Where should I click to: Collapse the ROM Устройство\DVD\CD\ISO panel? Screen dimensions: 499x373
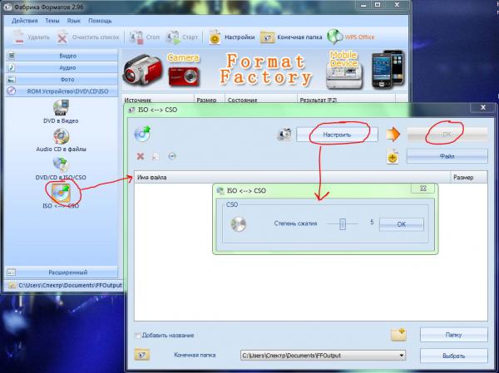click(x=61, y=91)
